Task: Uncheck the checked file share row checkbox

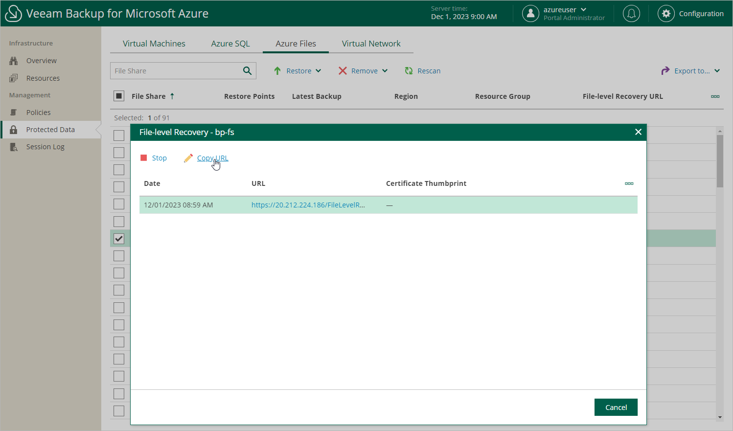Action: pyautogui.click(x=119, y=239)
